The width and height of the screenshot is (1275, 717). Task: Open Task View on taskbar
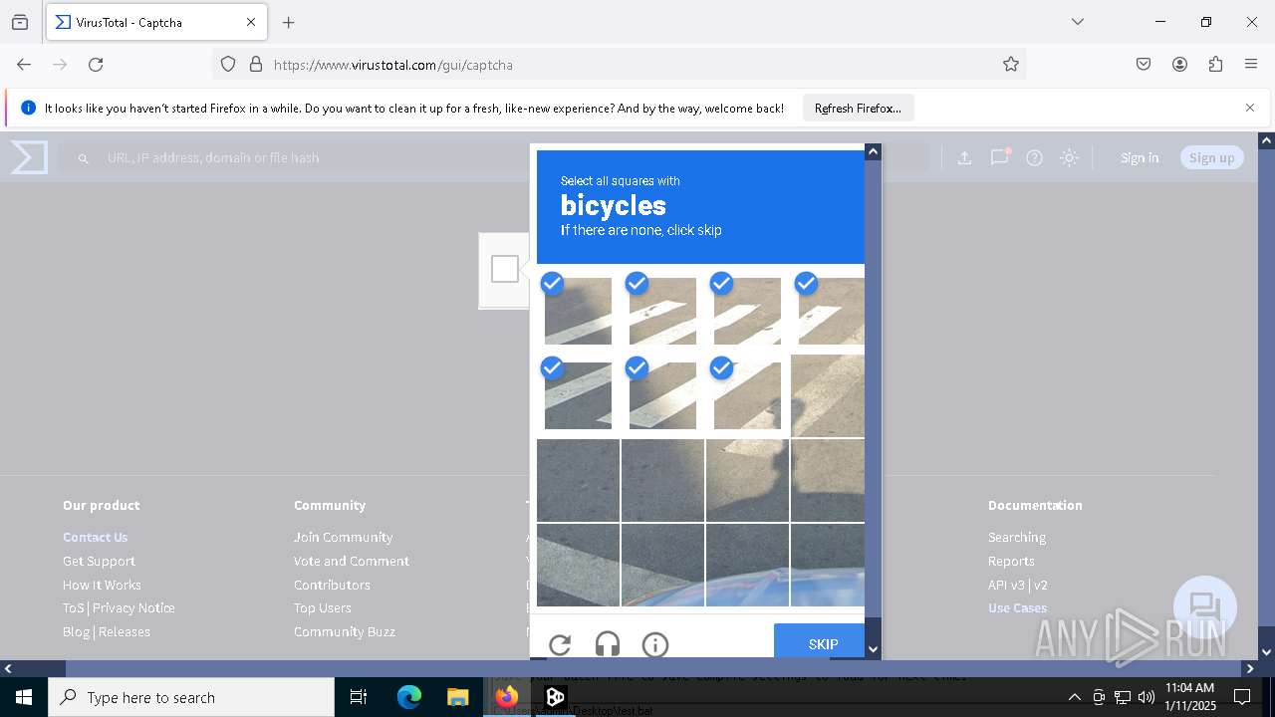[x=359, y=697]
